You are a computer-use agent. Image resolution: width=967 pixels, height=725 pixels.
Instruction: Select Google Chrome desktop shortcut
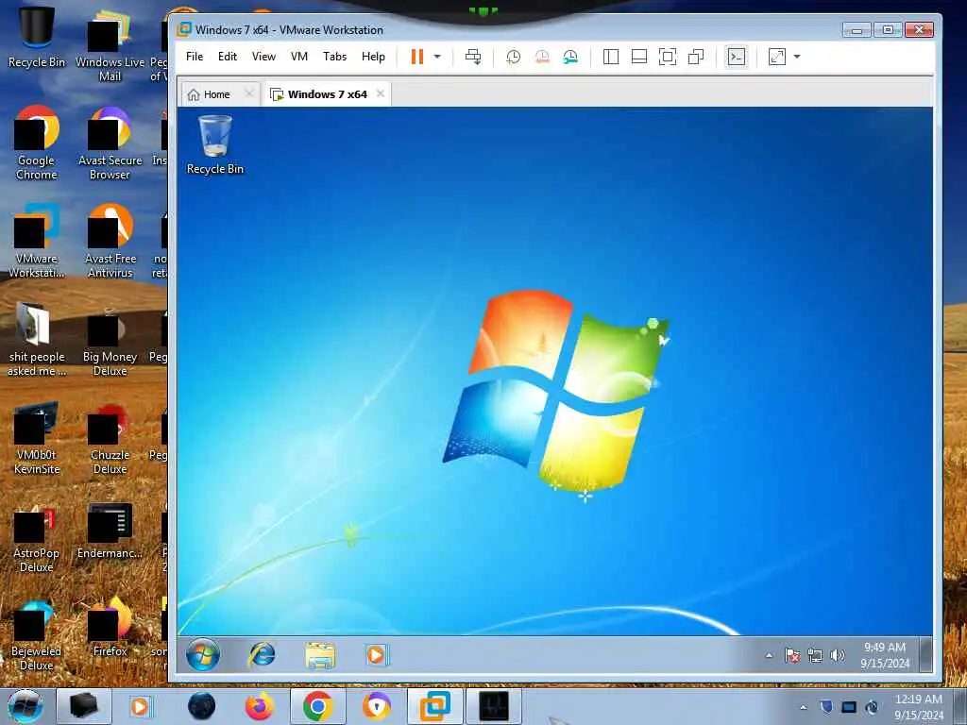pyautogui.click(x=37, y=142)
